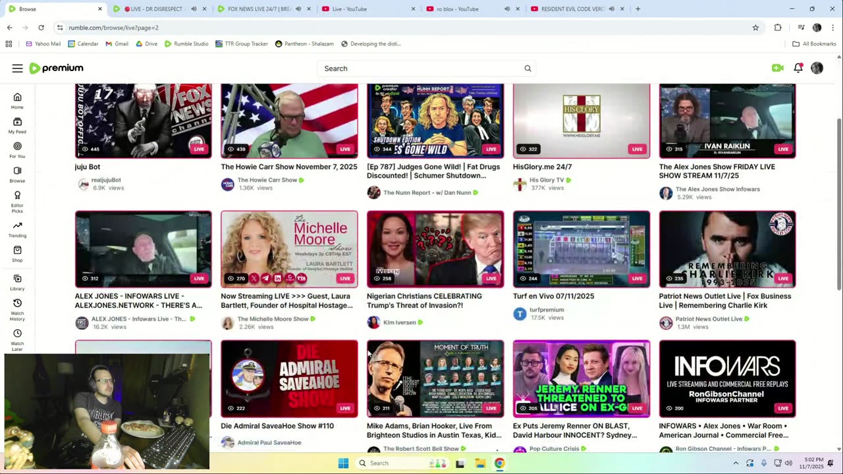Bookmark this page with the star icon
843x474 pixels.
(x=755, y=28)
